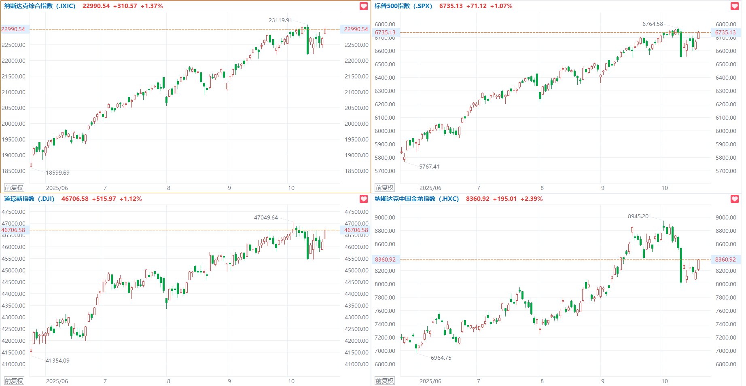The width and height of the screenshot is (746, 386).
Task: Click heart icon on Golden Dragon HXC chart
Action: pyautogui.click(x=735, y=199)
